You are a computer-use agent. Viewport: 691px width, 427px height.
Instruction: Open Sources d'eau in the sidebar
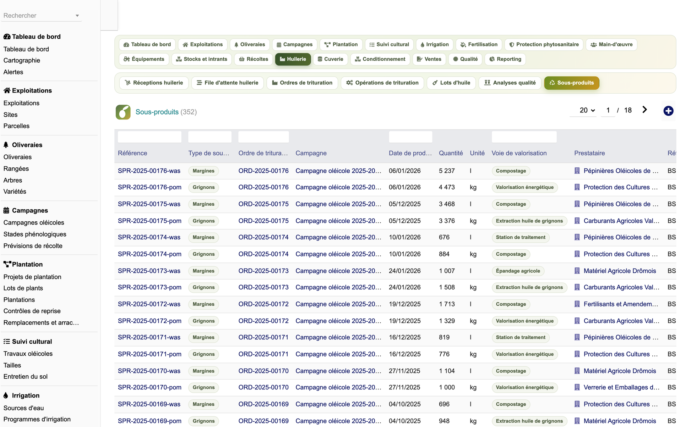[24, 408]
